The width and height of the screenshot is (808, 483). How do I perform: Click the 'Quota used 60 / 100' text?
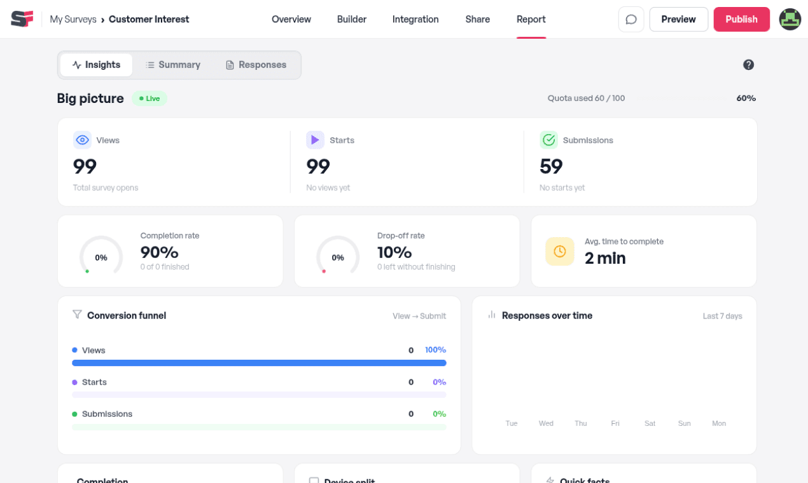(586, 99)
